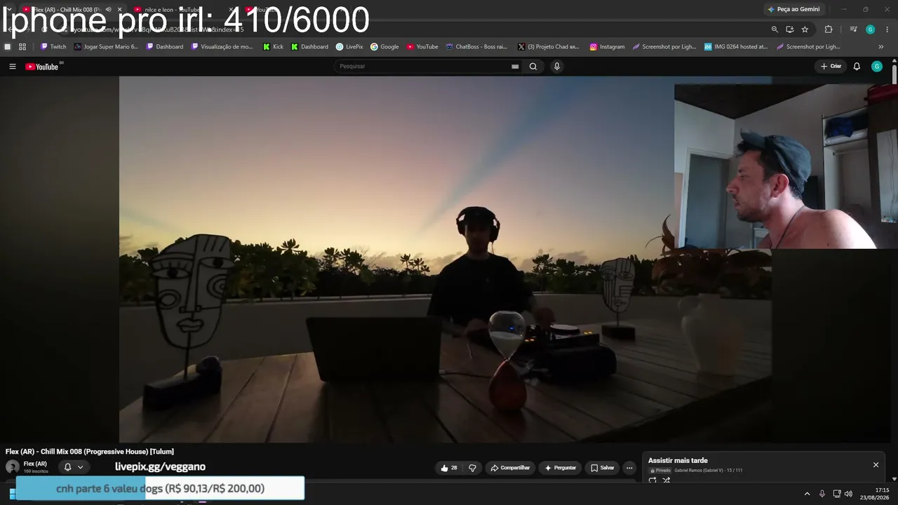Screen dimensions: 898x505
Task: Open the Jogar Super Mario 6... bookmark
Action: click(x=107, y=47)
